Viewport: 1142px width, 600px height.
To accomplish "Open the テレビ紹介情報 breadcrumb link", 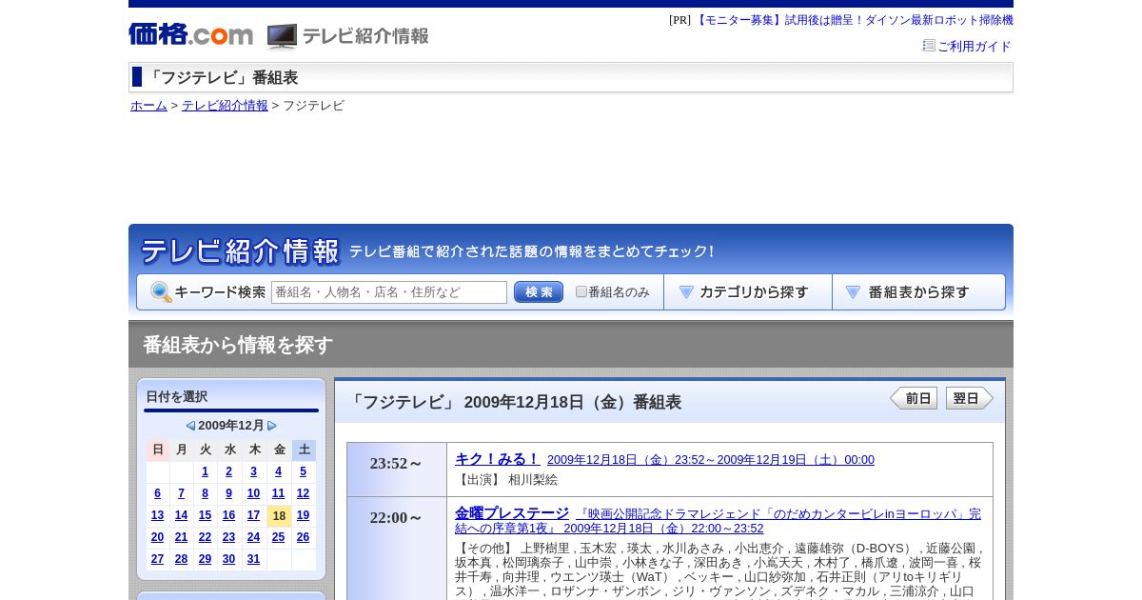I will click(x=225, y=106).
